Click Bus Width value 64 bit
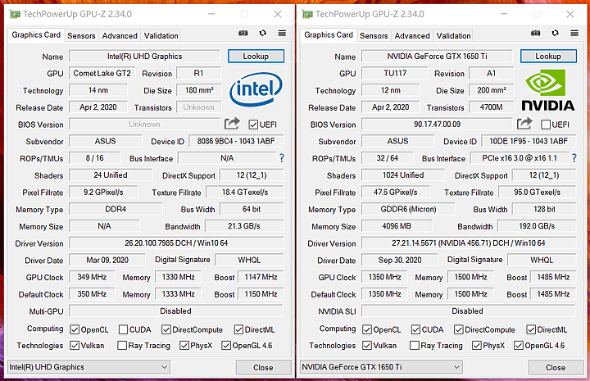This screenshot has height=381, width=590. [x=252, y=209]
